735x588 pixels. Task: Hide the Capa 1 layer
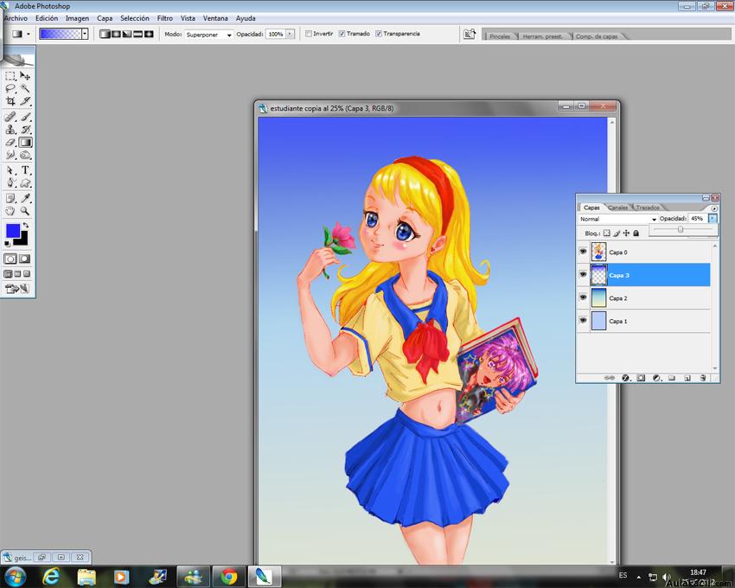pyautogui.click(x=583, y=321)
